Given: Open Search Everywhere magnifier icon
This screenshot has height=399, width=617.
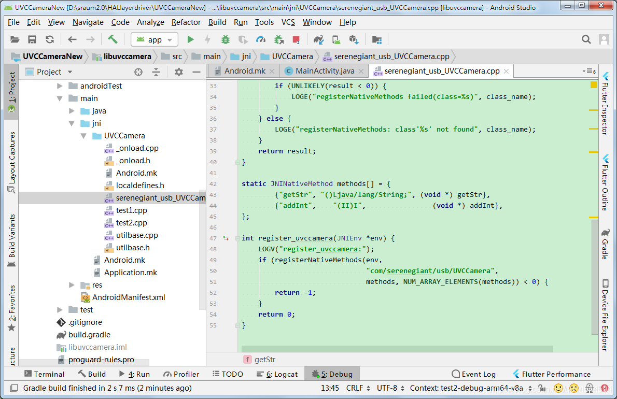Looking at the screenshot, I should pyautogui.click(x=586, y=40).
